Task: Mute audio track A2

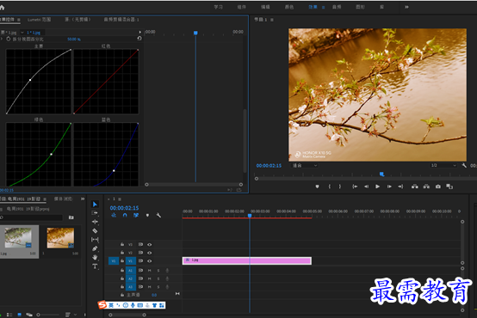Action: click(149, 278)
